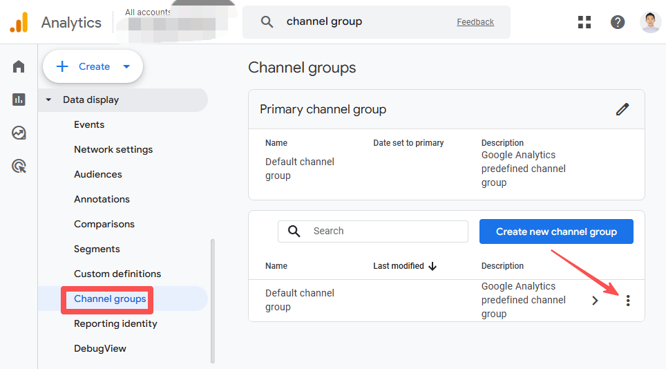Screen dimensions: 666x369
Task: Expand the Create dropdown arrow
Action: (x=126, y=67)
